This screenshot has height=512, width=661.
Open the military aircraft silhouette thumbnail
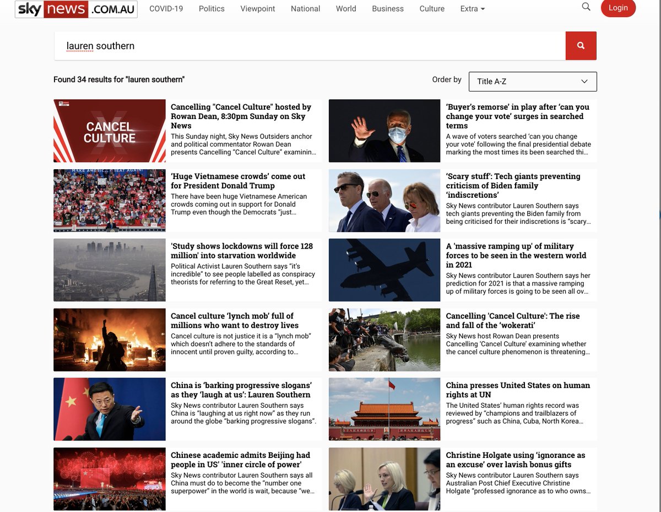(384, 270)
